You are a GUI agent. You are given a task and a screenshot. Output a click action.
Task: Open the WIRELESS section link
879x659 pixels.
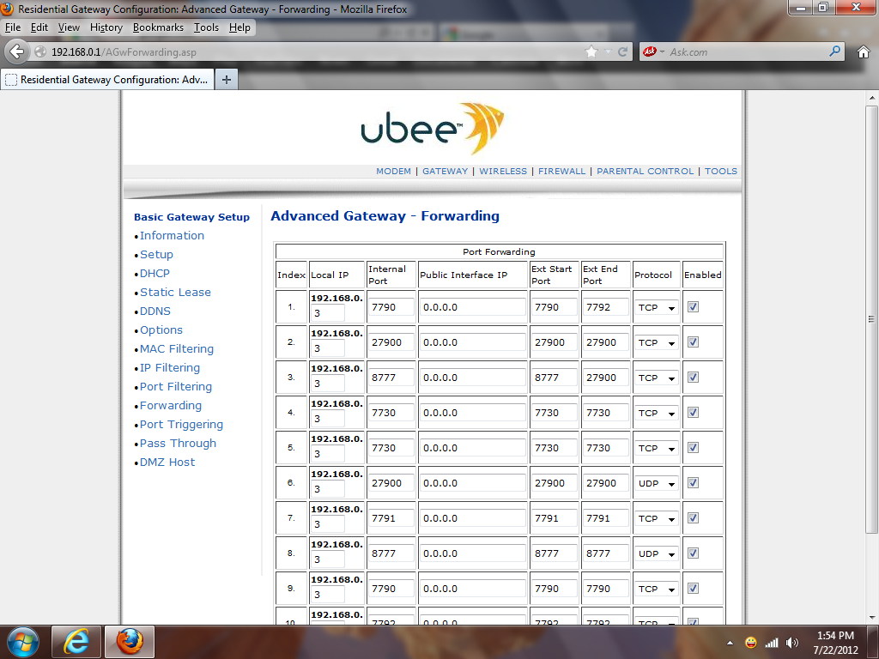pos(503,171)
